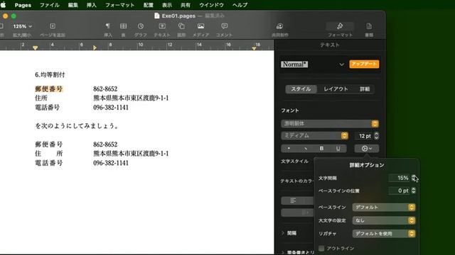Screen dimensions: 455x255
Task: Add a comment with the コメント icon
Action: click(225, 26)
